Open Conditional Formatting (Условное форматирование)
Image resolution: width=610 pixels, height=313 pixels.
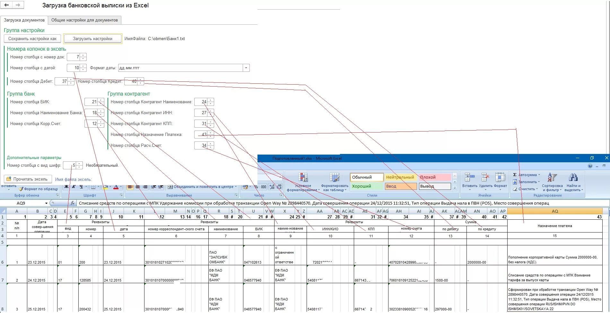tap(303, 182)
